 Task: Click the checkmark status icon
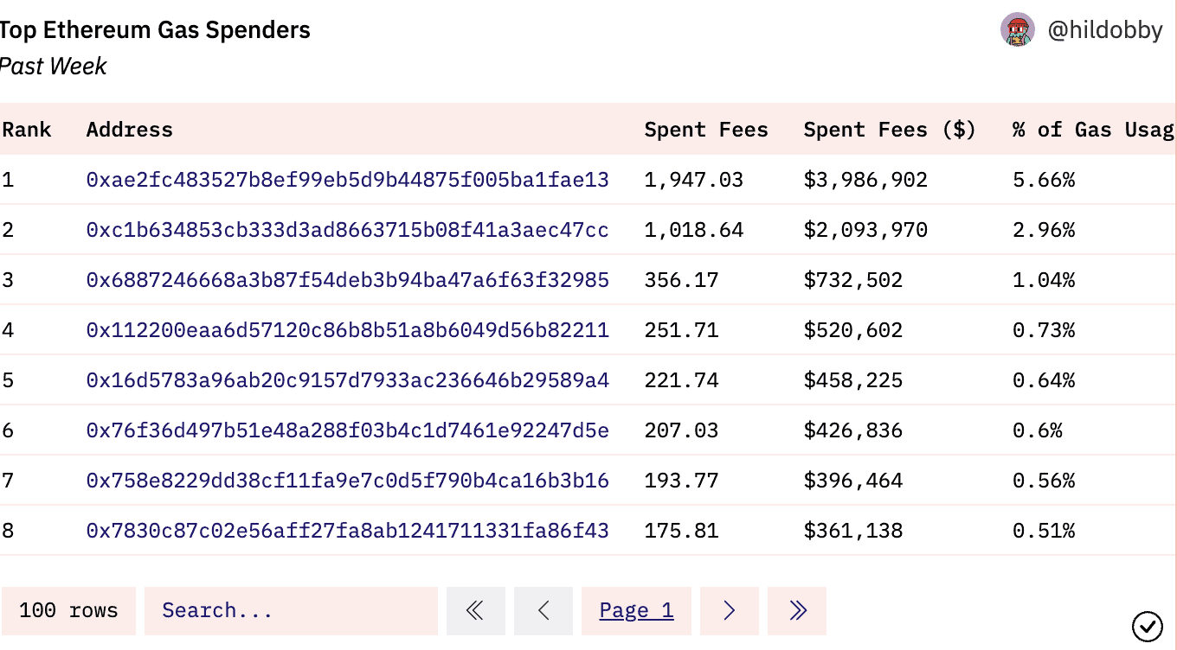point(1147,625)
